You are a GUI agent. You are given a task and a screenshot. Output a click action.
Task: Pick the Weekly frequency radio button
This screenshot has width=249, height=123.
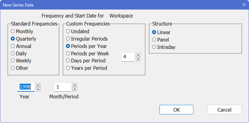(13, 61)
